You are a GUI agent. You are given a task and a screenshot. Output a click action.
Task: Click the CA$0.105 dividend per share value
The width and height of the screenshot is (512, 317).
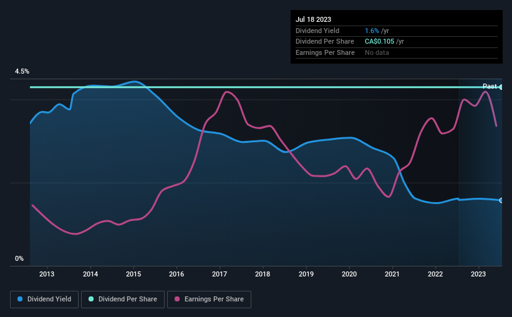379,42
